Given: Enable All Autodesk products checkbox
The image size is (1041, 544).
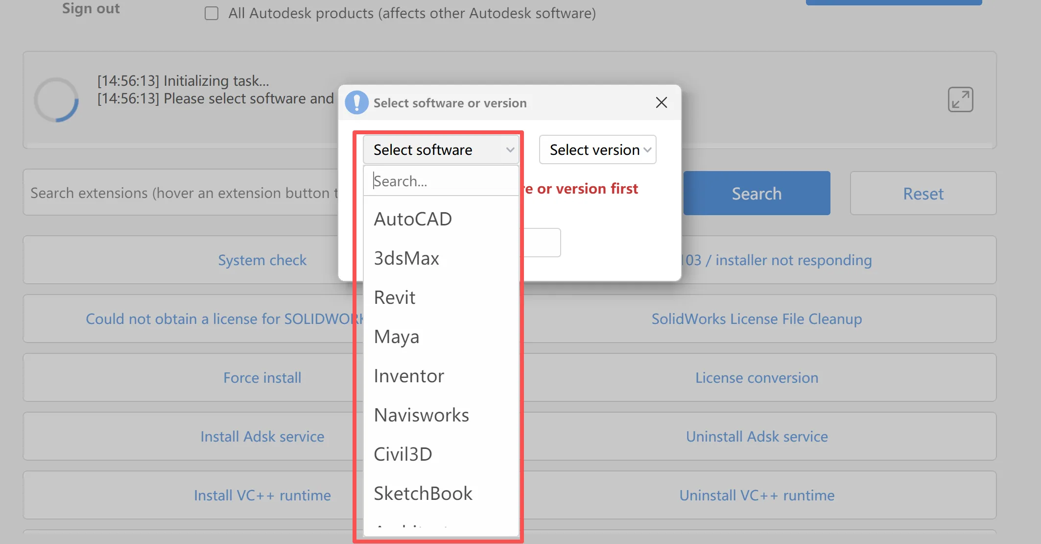Looking at the screenshot, I should [x=212, y=13].
